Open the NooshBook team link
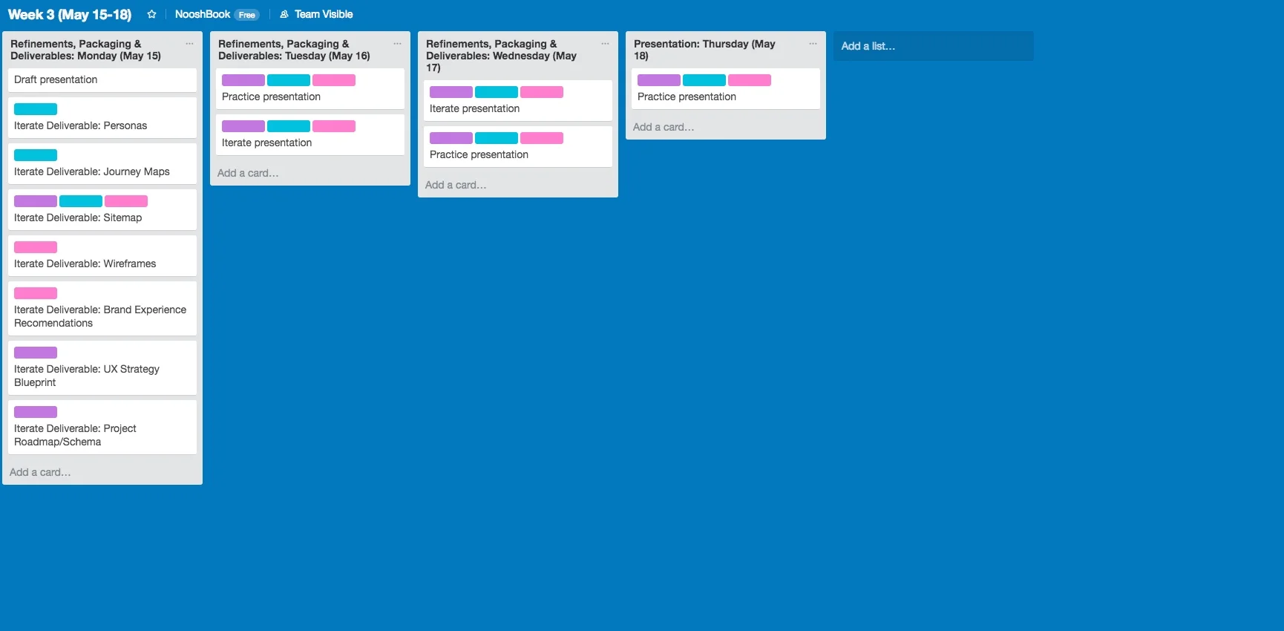Viewport: 1284px width, 631px height. 203,14
